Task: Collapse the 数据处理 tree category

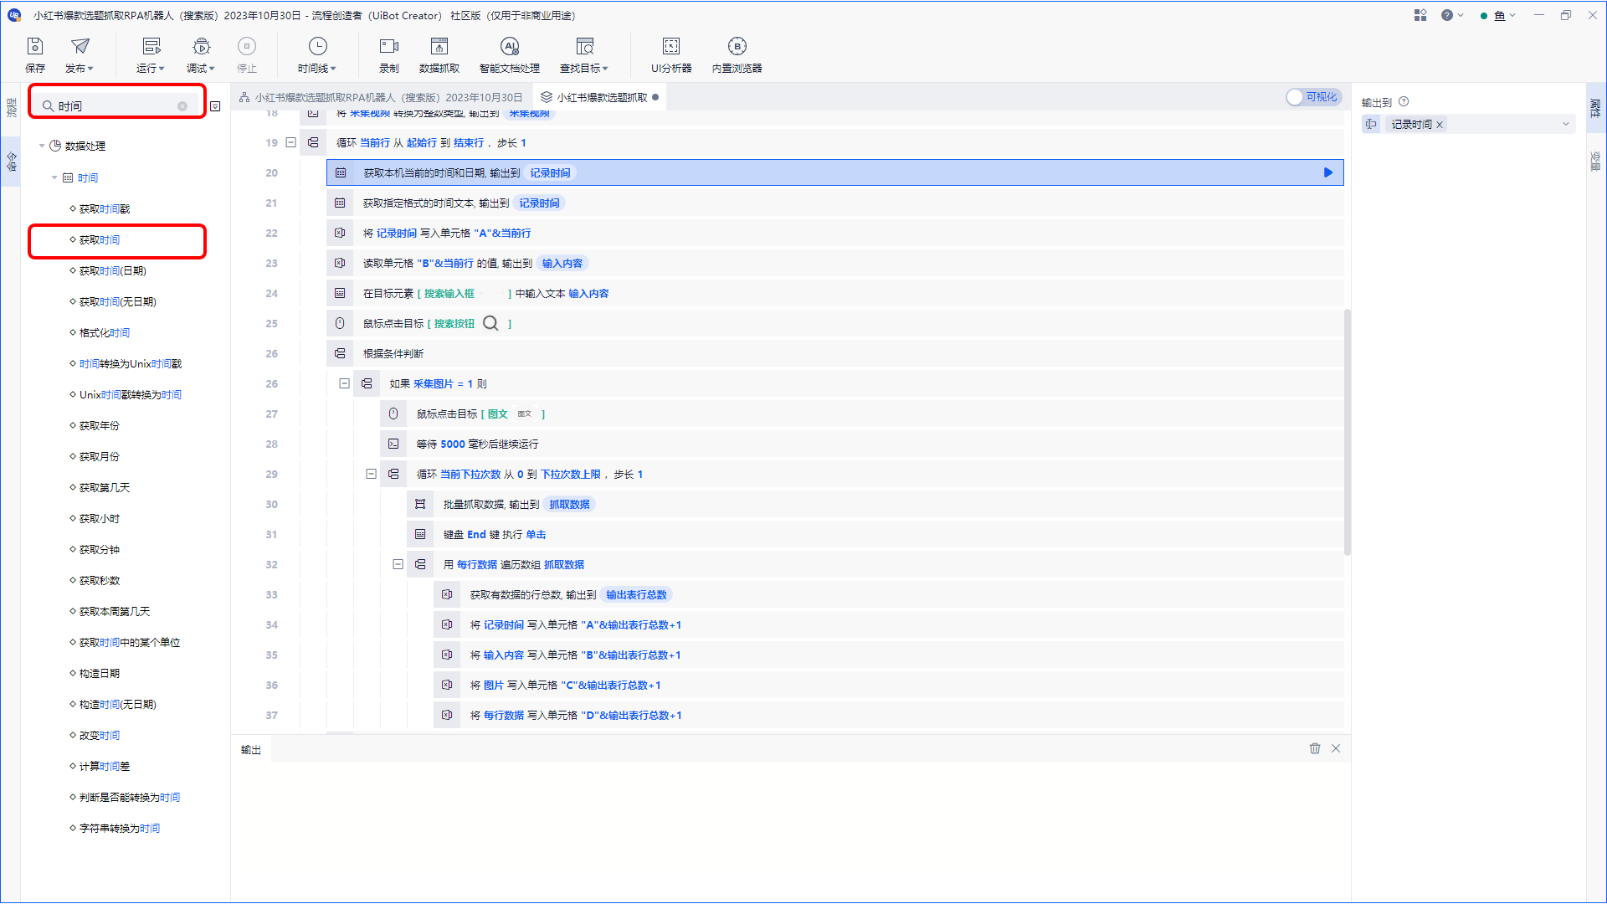Action: (x=42, y=146)
